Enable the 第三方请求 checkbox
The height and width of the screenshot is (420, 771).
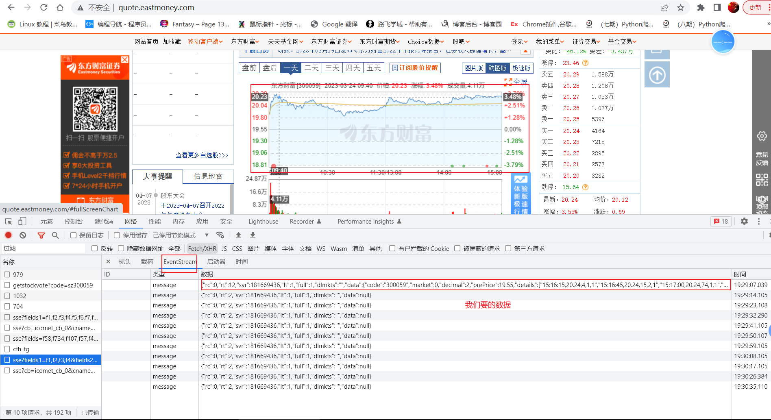pos(508,248)
